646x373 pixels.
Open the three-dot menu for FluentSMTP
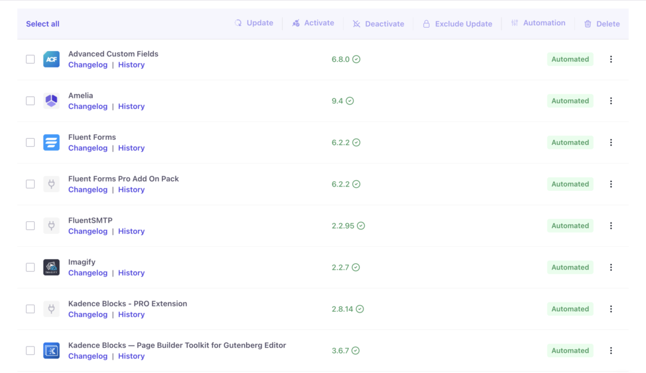click(x=611, y=226)
